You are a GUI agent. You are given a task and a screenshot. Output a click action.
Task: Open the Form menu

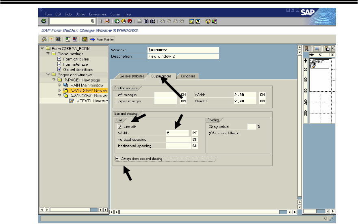pos(48,14)
